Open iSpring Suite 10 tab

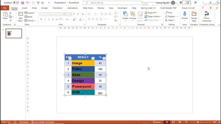pos(148,8)
